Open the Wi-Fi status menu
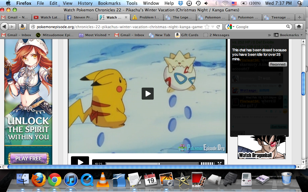The width and height of the screenshot is (308, 192). (x=225, y=3)
